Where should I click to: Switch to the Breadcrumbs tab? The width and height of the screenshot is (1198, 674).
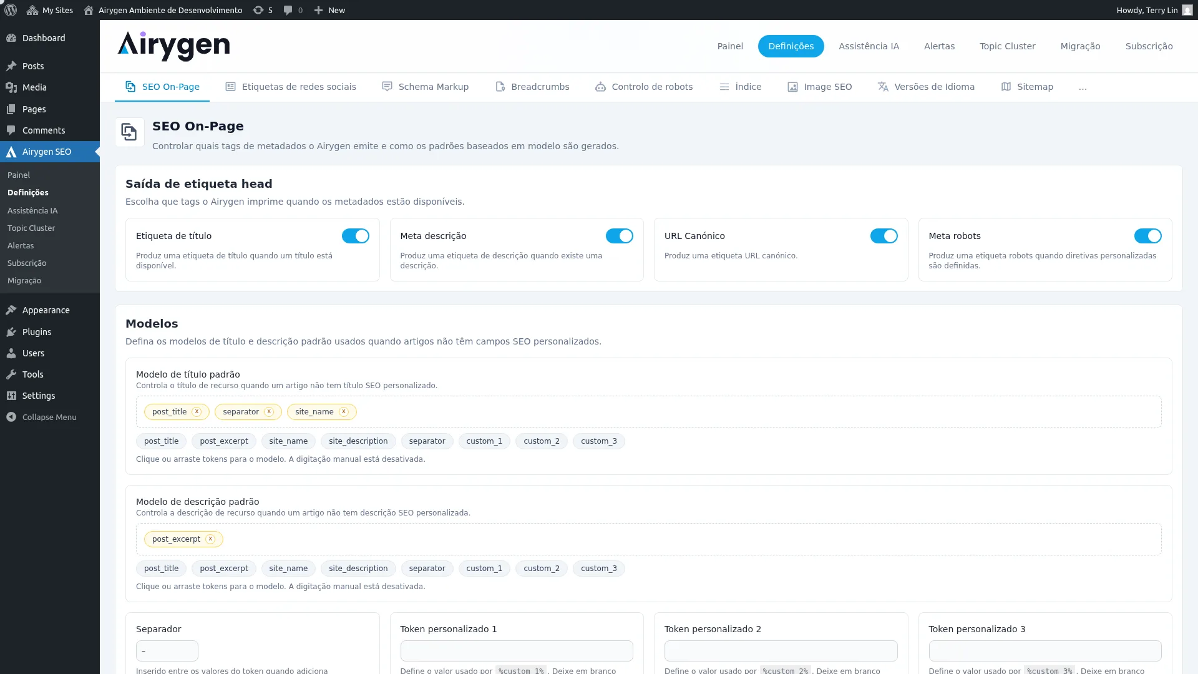532,87
